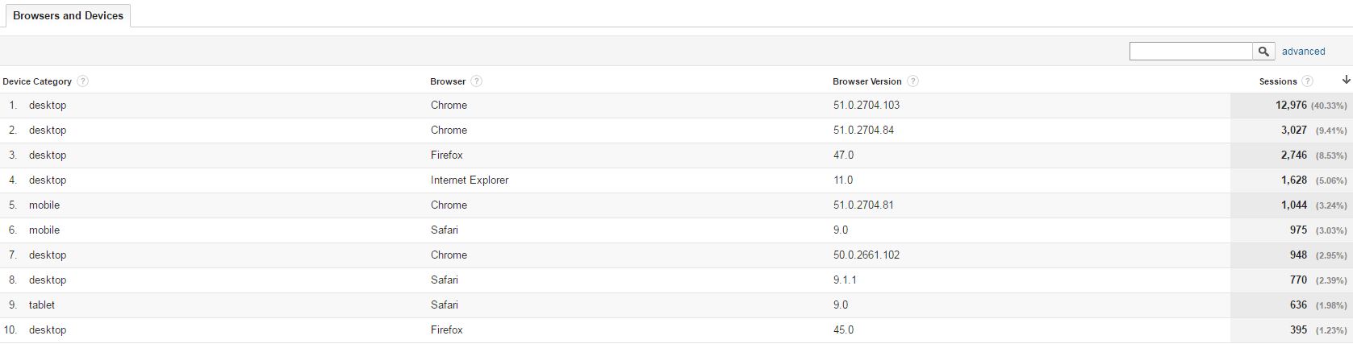Select mobile Safari row six device
Image resolution: width=1353 pixels, height=344 pixels.
coord(44,230)
